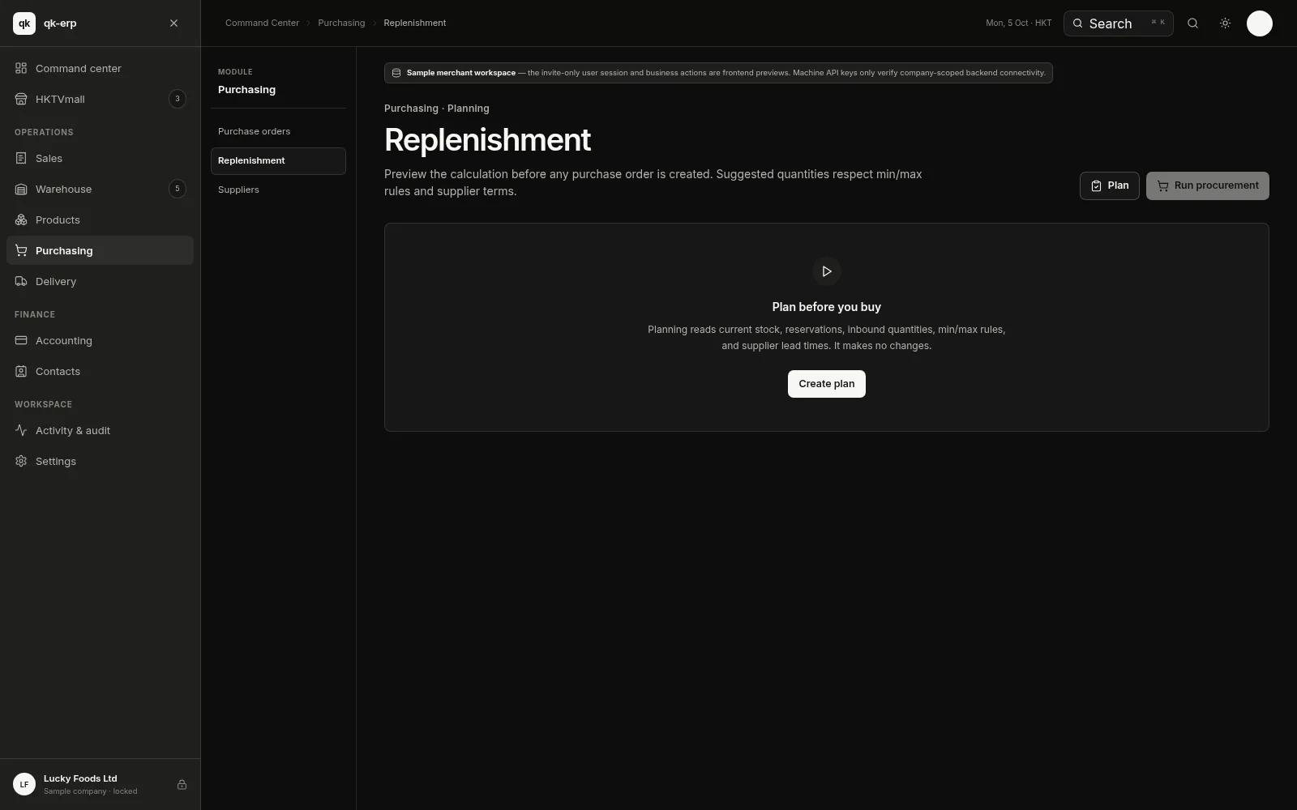Click the Mon, 5 Oct · HKT date text
The width and height of the screenshot is (1297, 810).
(1018, 23)
